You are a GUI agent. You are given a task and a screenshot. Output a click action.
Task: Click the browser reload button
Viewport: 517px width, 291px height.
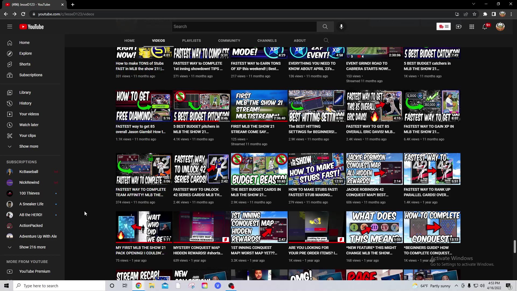(x=23, y=14)
